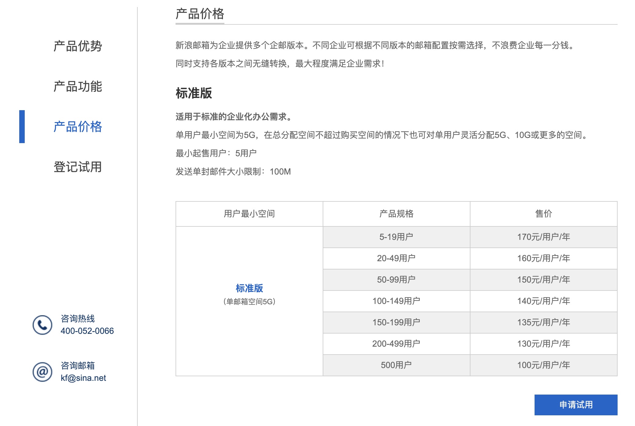Click the 最小起售用户：5用户 line
635x426 pixels.
216,153
